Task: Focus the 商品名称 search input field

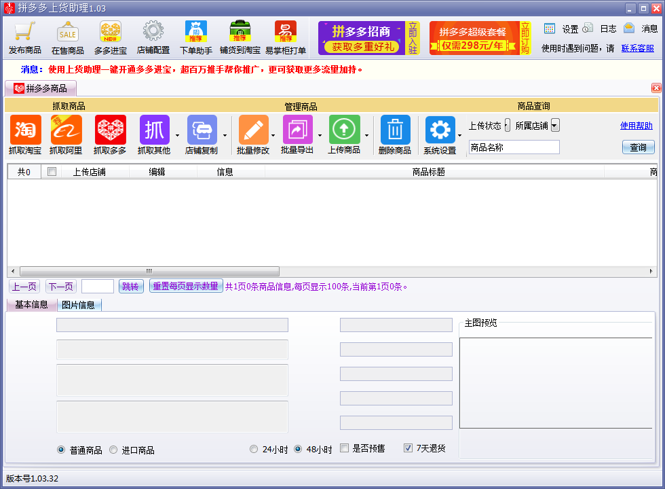Action: [x=514, y=147]
